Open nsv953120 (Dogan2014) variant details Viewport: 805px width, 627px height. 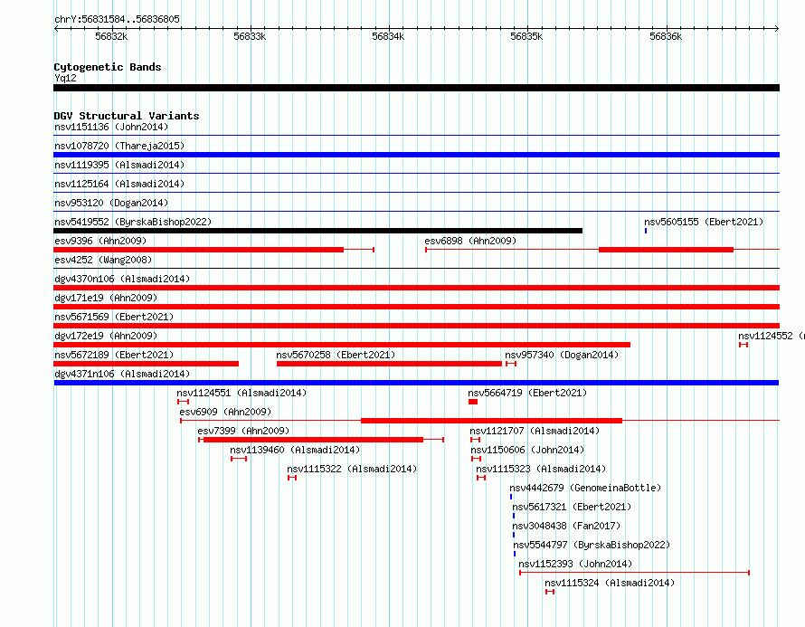click(x=111, y=203)
